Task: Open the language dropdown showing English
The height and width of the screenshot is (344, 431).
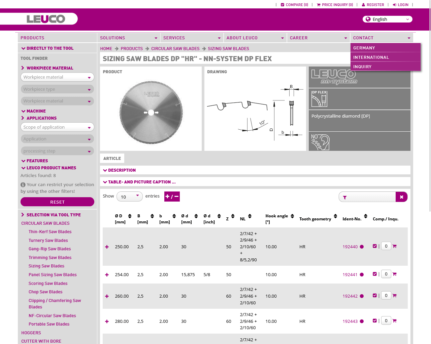Action: pos(388,19)
